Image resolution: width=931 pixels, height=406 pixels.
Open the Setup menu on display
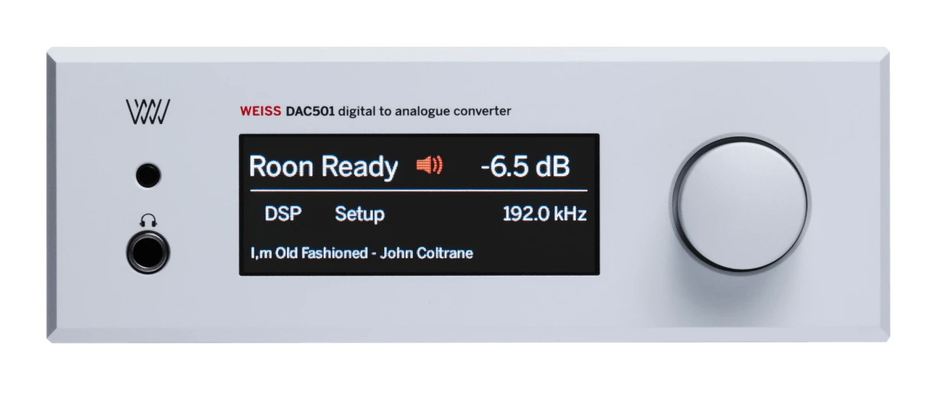coord(359,215)
